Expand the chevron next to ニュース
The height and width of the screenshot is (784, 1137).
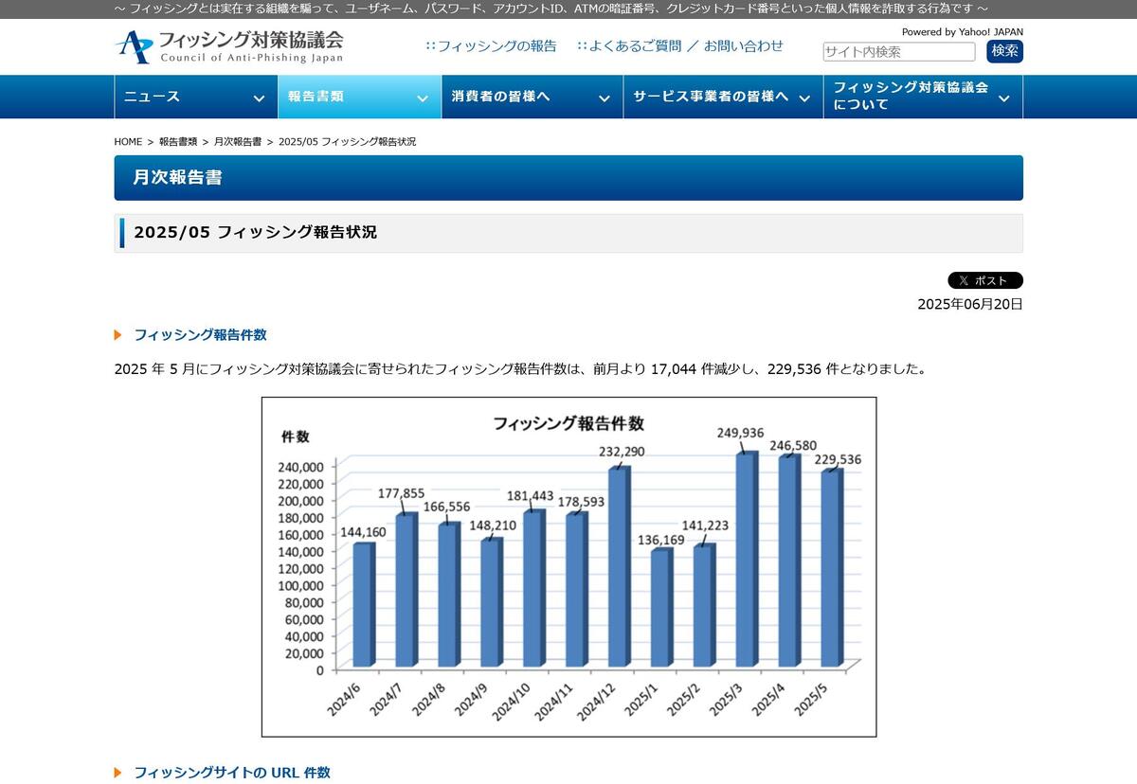click(x=259, y=98)
